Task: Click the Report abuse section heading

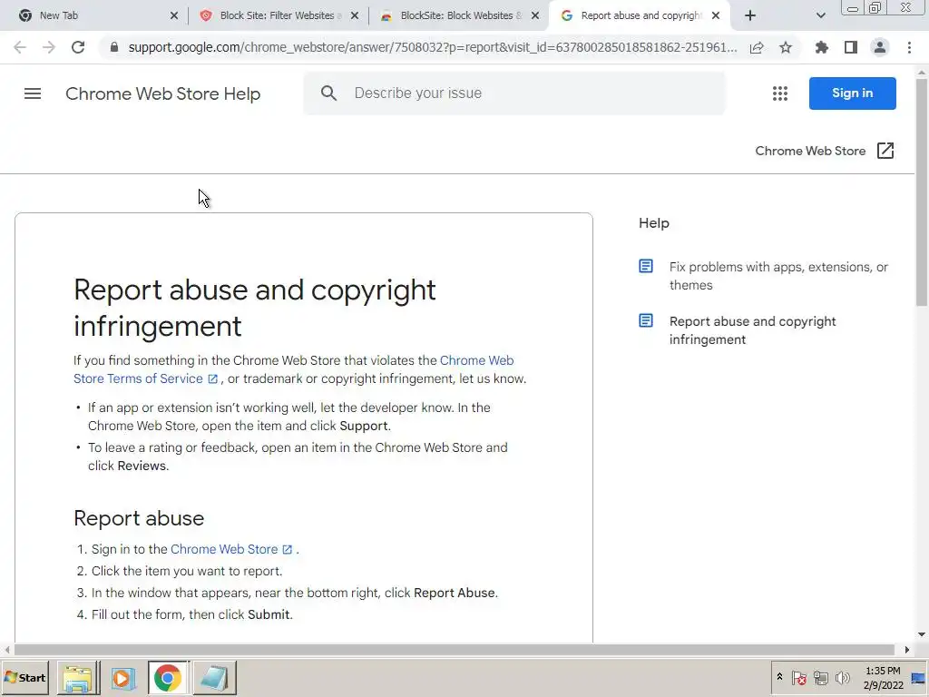Action: click(139, 518)
